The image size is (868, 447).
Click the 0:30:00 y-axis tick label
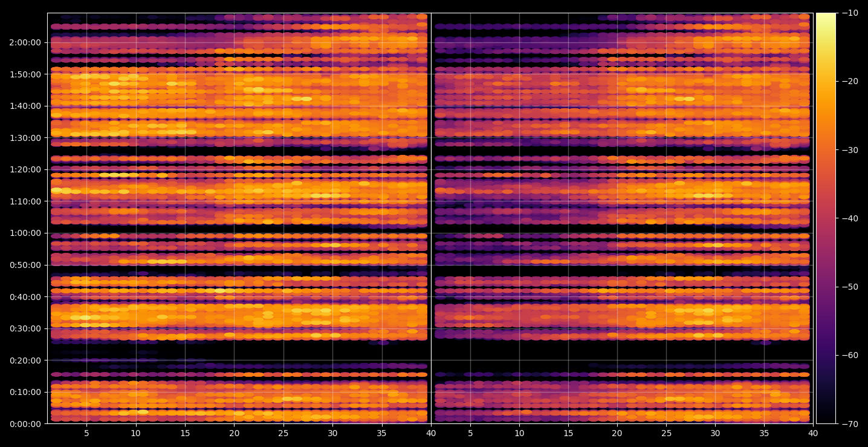(25, 328)
